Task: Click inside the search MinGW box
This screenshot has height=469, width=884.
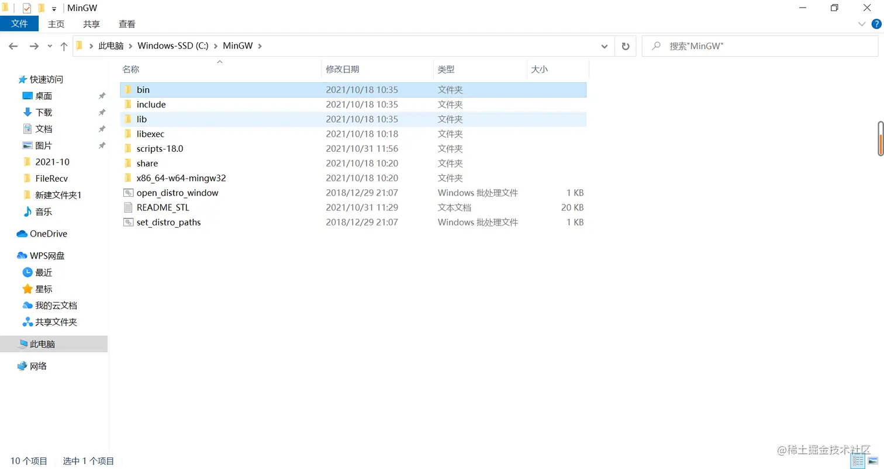Action: 760,46
